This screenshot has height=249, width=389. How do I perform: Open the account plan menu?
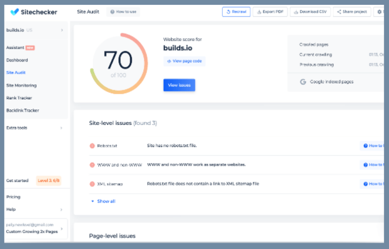pos(62,228)
